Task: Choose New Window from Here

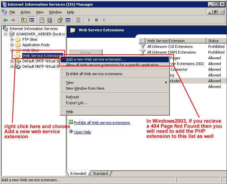Action: click(x=115, y=88)
